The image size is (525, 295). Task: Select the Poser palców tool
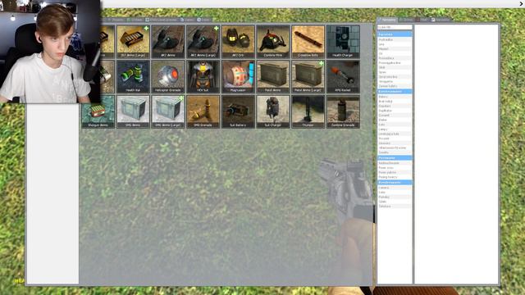tap(395, 173)
